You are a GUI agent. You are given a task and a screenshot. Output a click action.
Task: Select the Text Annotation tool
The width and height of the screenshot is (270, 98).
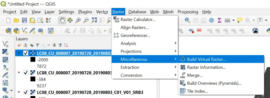pos(260,20)
